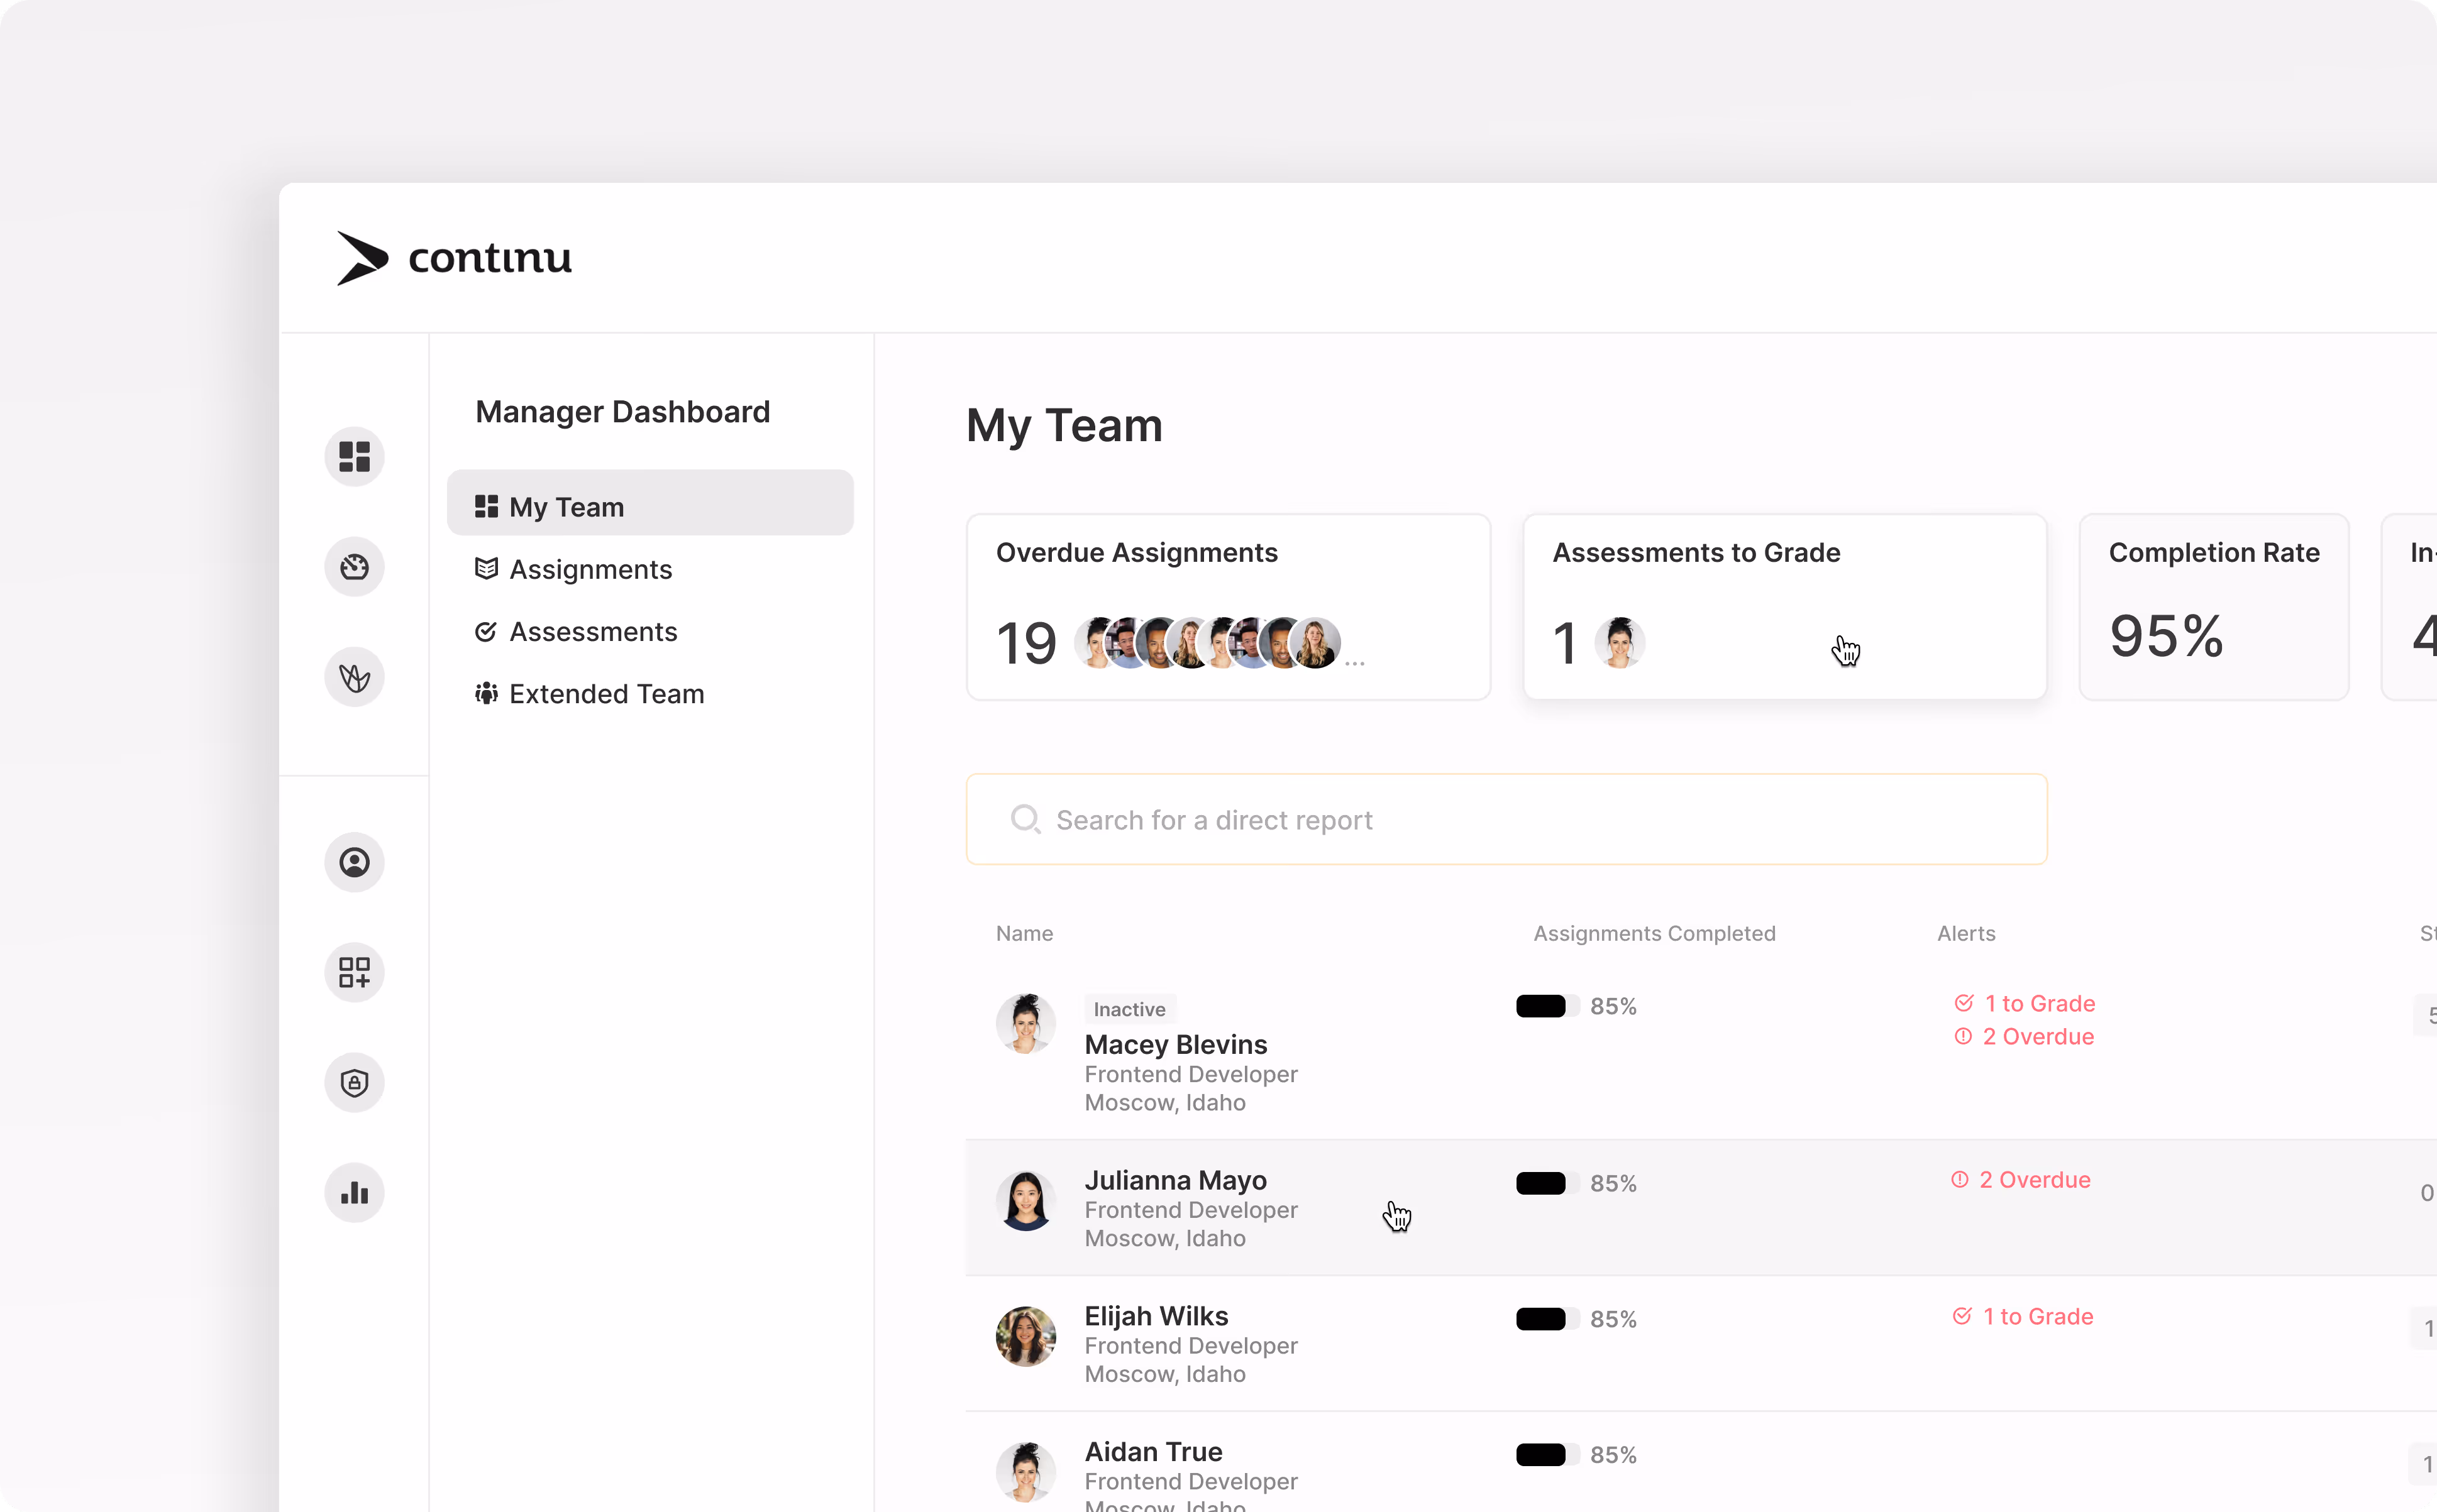This screenshot has width=2437, height=1512.
Task: Open the speedometer gauge icon in left rail
Action: [354, 567]
